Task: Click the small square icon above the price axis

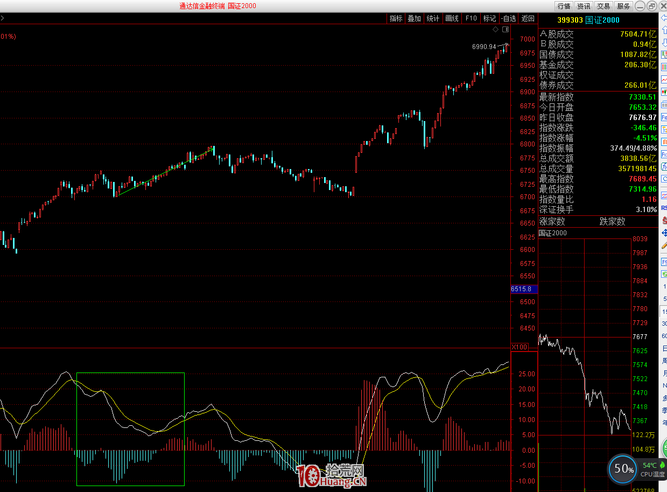Action: (x=505, y=29)
